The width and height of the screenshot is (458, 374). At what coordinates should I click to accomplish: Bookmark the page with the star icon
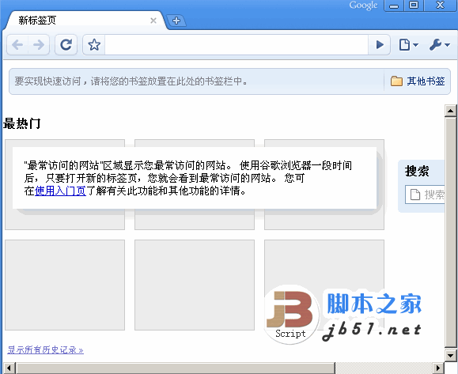(94, 44)
